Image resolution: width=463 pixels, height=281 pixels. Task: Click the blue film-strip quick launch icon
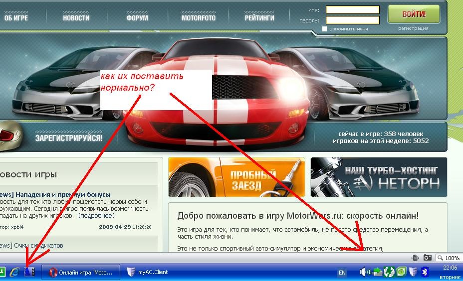click(29, 272)
